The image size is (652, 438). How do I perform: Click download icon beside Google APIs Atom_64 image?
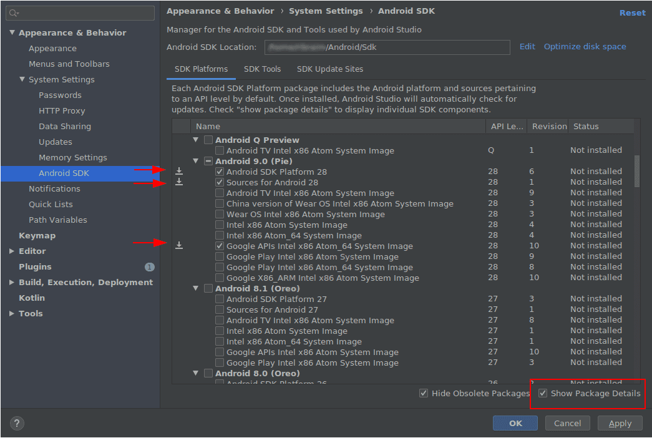coord(179,246)
